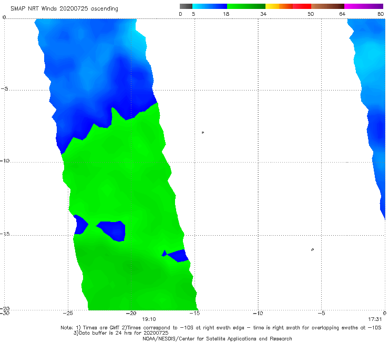This screenshot has height=342, width=389.
Task: Click the colorbar label '64'
Action: tap(342, 14)
